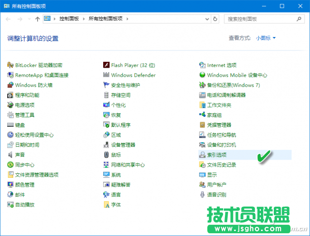
Task: Click the 搜索控制面板 search box
Action: (x=260, y=19)
